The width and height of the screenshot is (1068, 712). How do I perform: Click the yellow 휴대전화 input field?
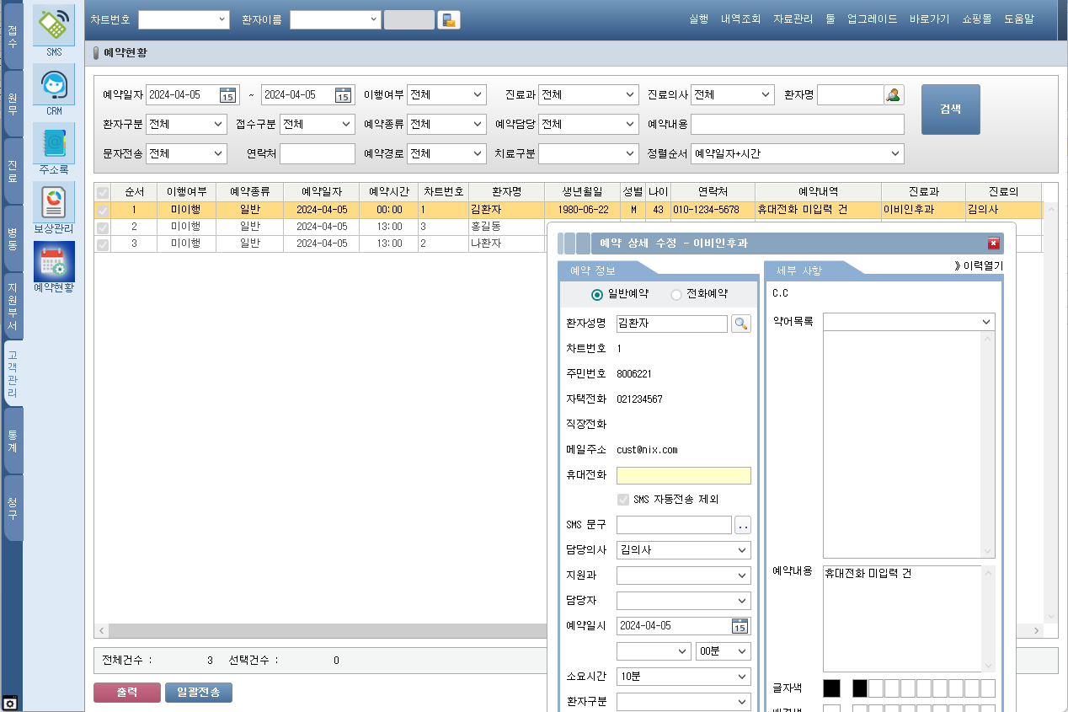[x=683, y=475]
